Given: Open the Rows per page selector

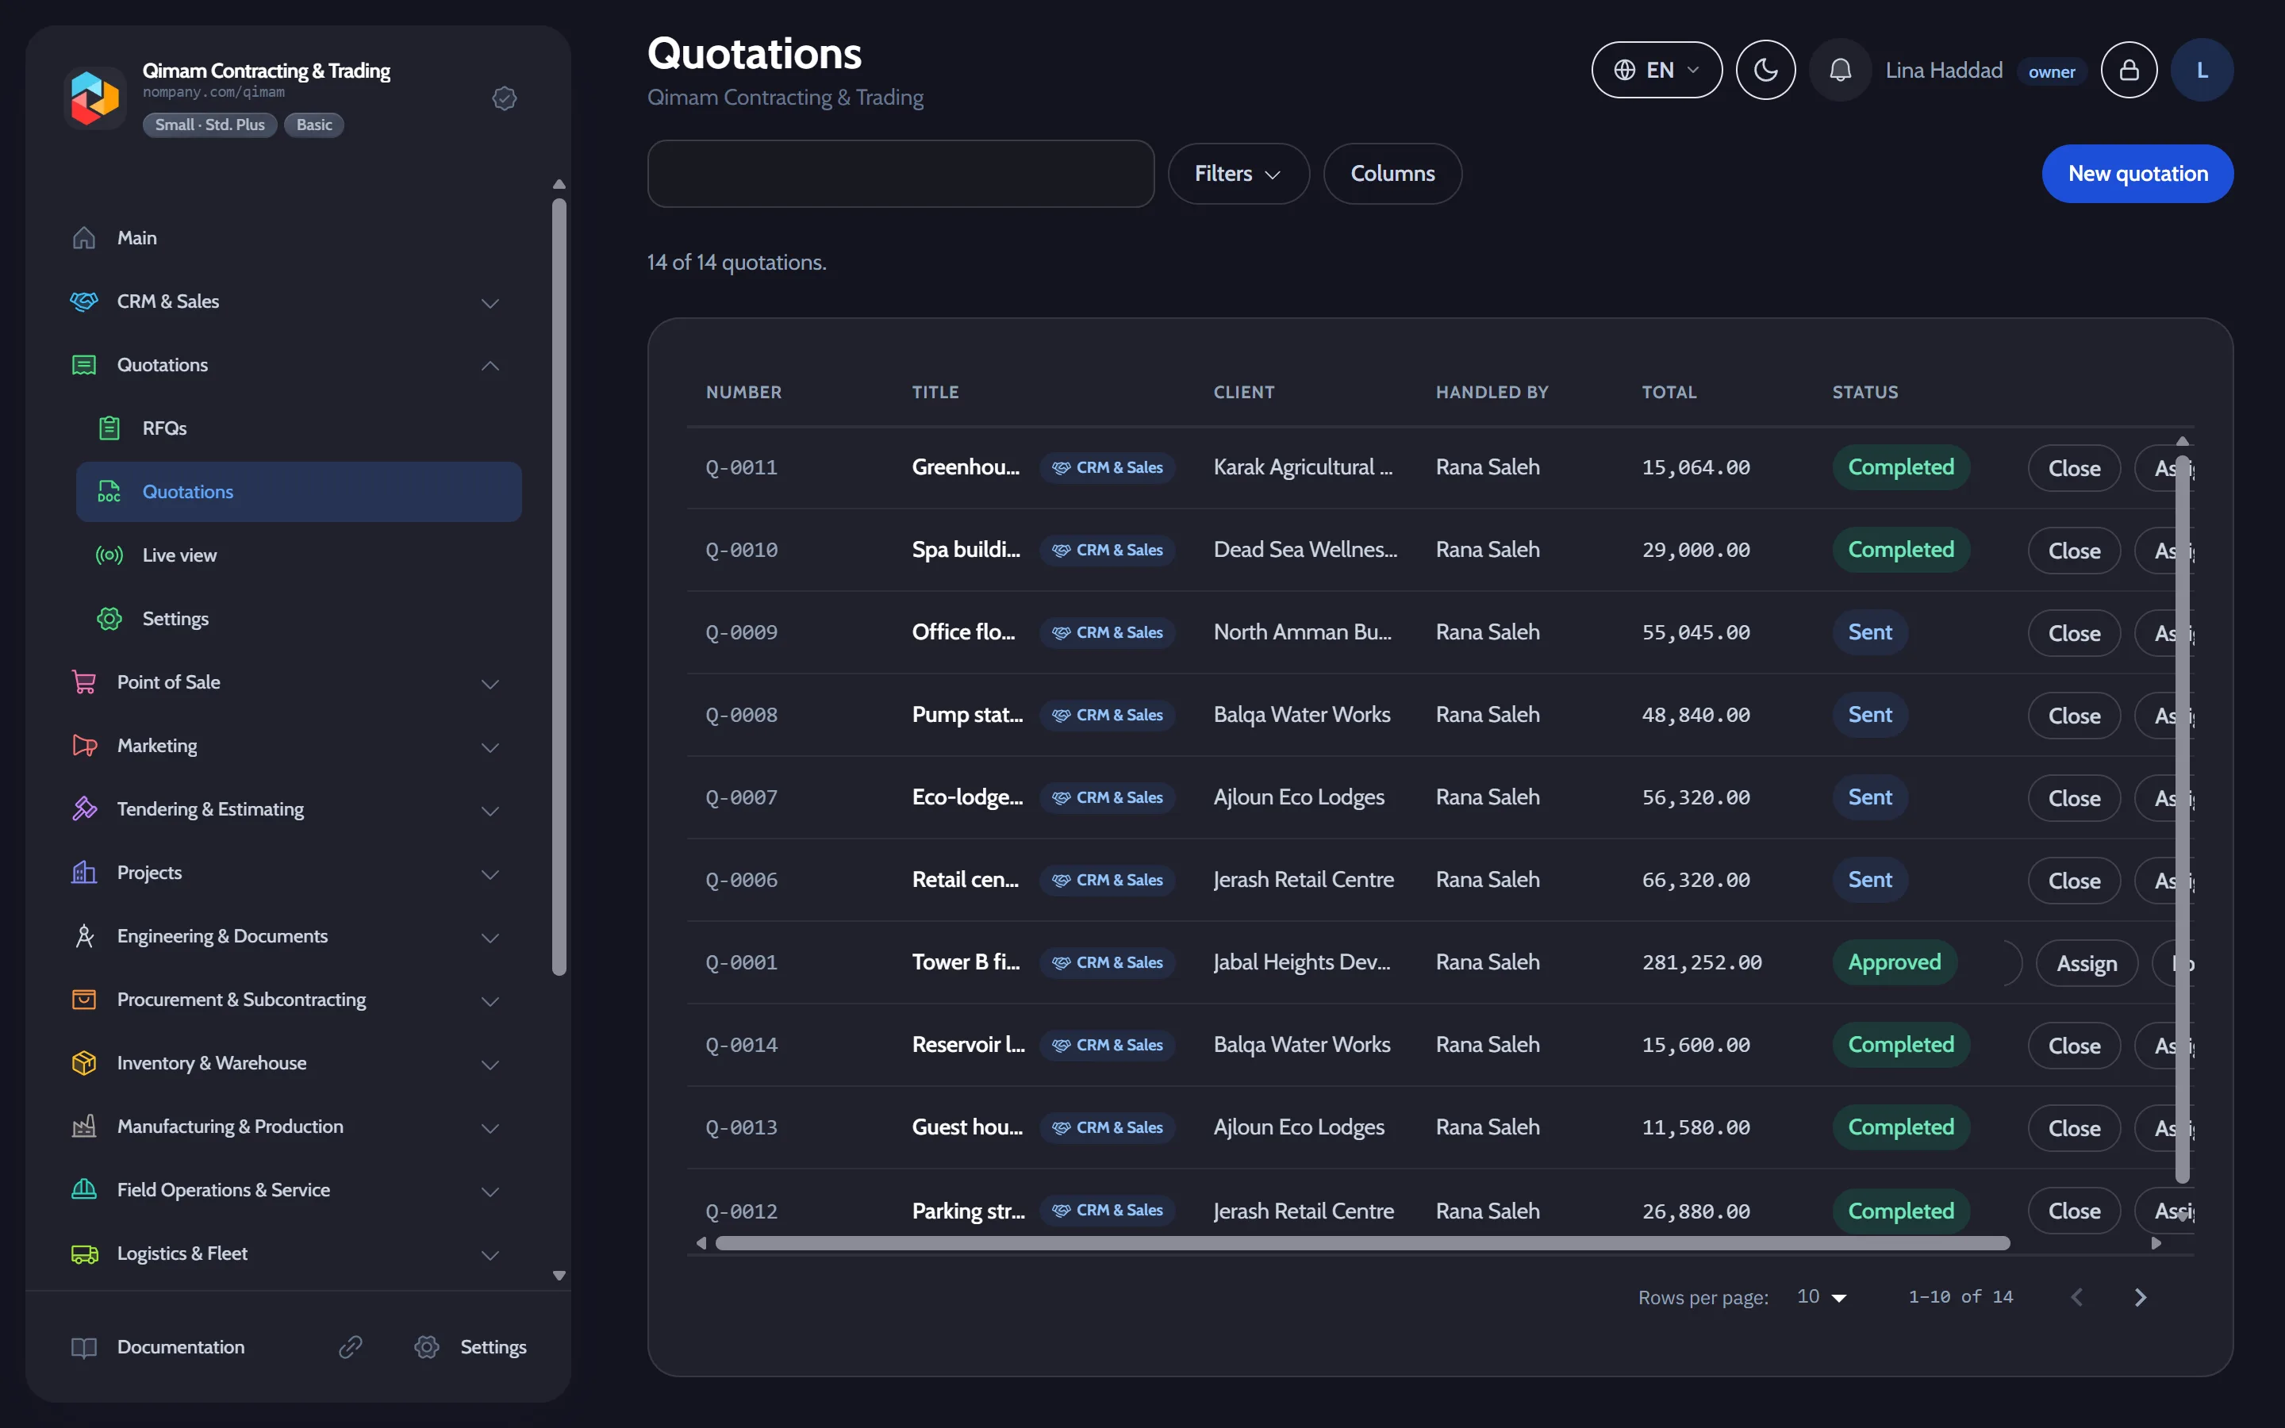Looking at the screenshot, I should point(1822,1297).
